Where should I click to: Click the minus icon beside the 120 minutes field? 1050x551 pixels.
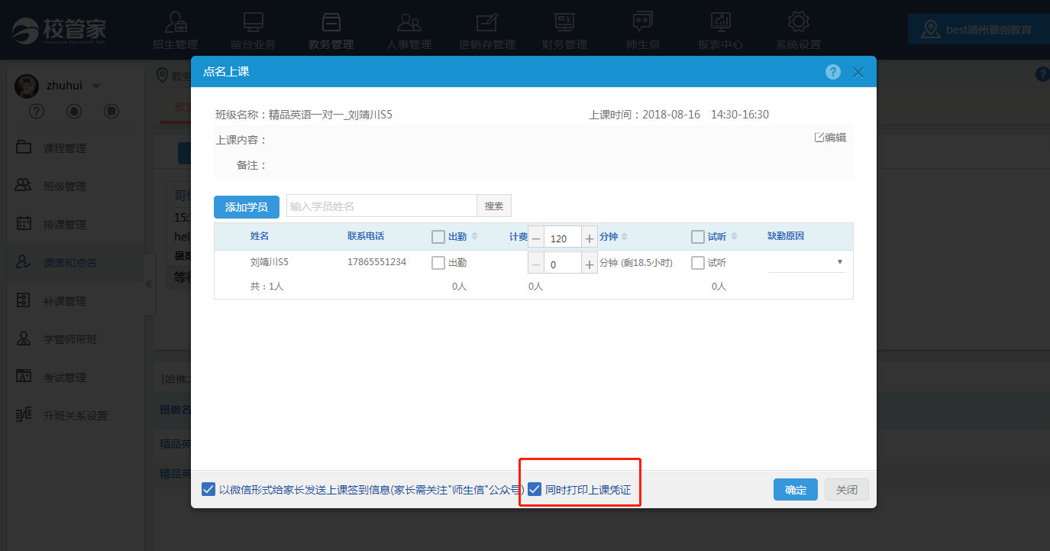[536, 238]
